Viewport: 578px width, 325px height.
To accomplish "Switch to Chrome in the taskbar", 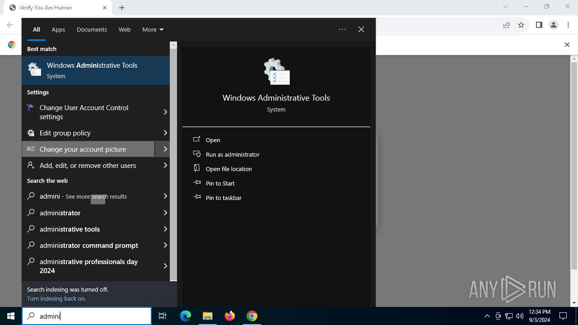I will tap(252, 316).
